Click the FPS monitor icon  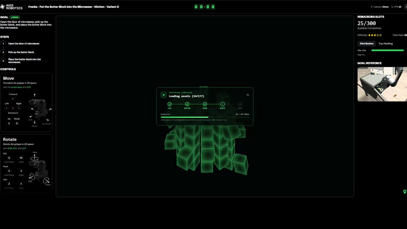pos(392,7)
